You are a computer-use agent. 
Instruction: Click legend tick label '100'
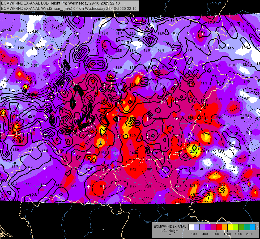(x=194, y=234)
